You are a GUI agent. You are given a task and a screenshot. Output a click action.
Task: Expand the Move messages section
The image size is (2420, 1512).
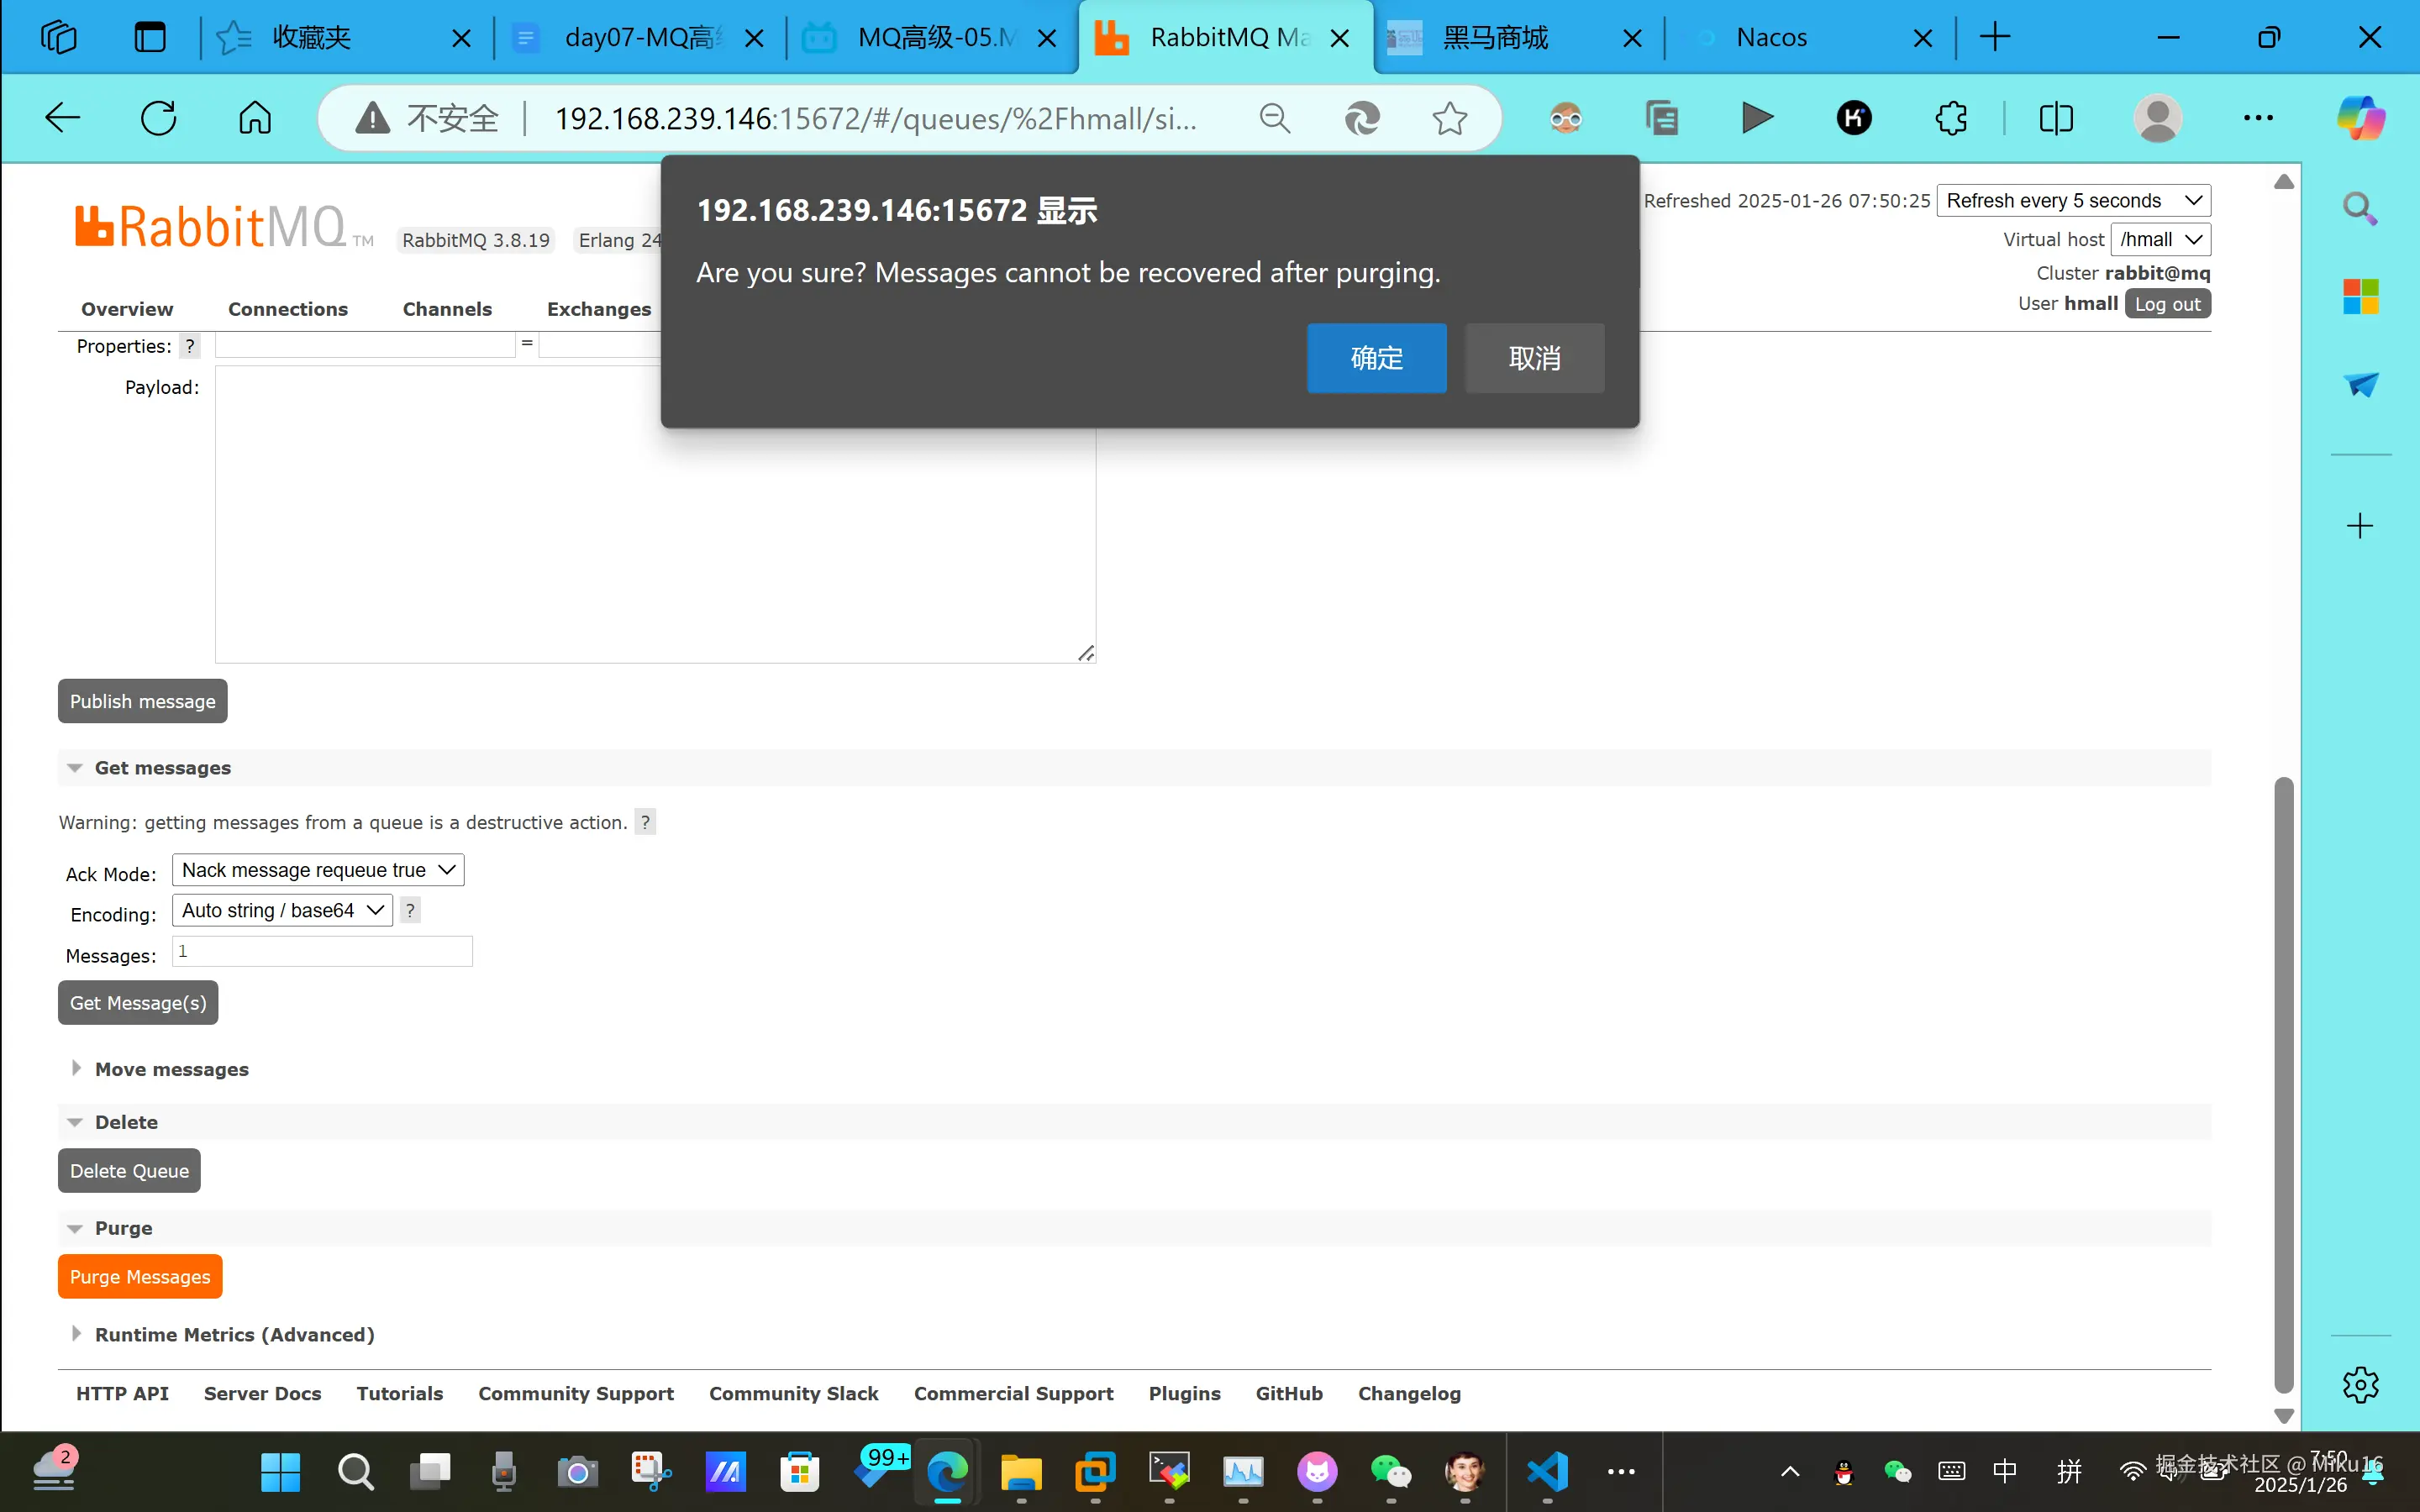tap(171, 1069)
